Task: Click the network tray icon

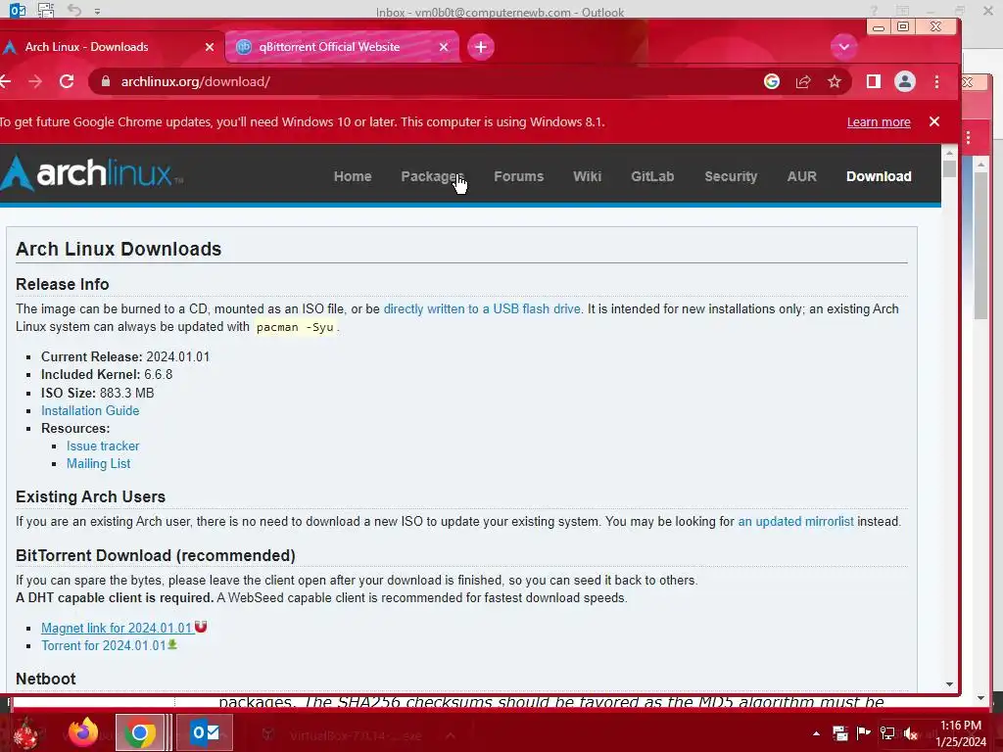Action: (887, 733)
